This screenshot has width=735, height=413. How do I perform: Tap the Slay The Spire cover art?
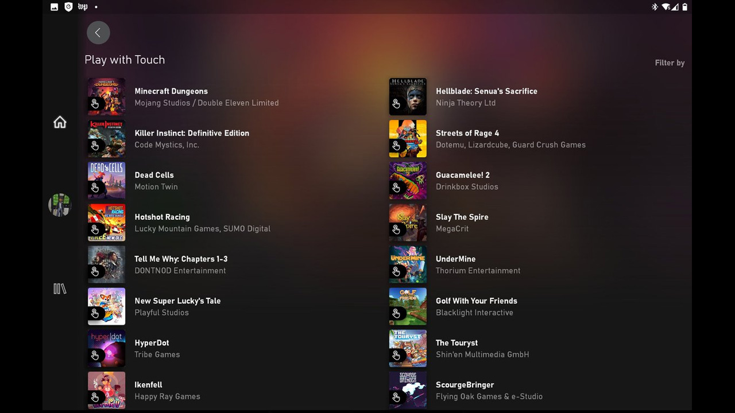[408, 222]
